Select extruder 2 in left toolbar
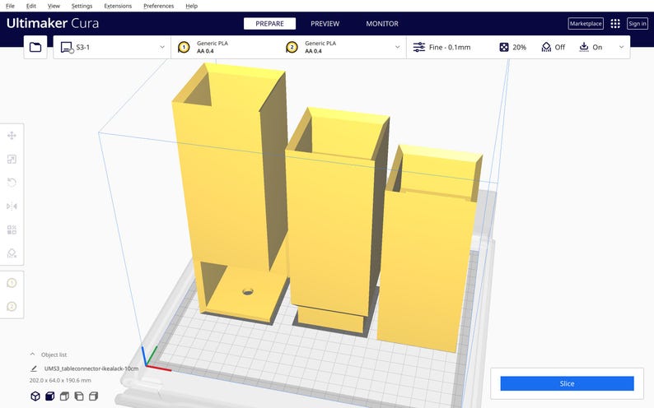This screenshot has height=408, width=654. coord(12,307)
